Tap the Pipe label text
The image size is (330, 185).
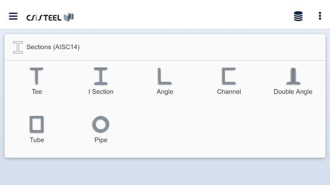[101, 140]
